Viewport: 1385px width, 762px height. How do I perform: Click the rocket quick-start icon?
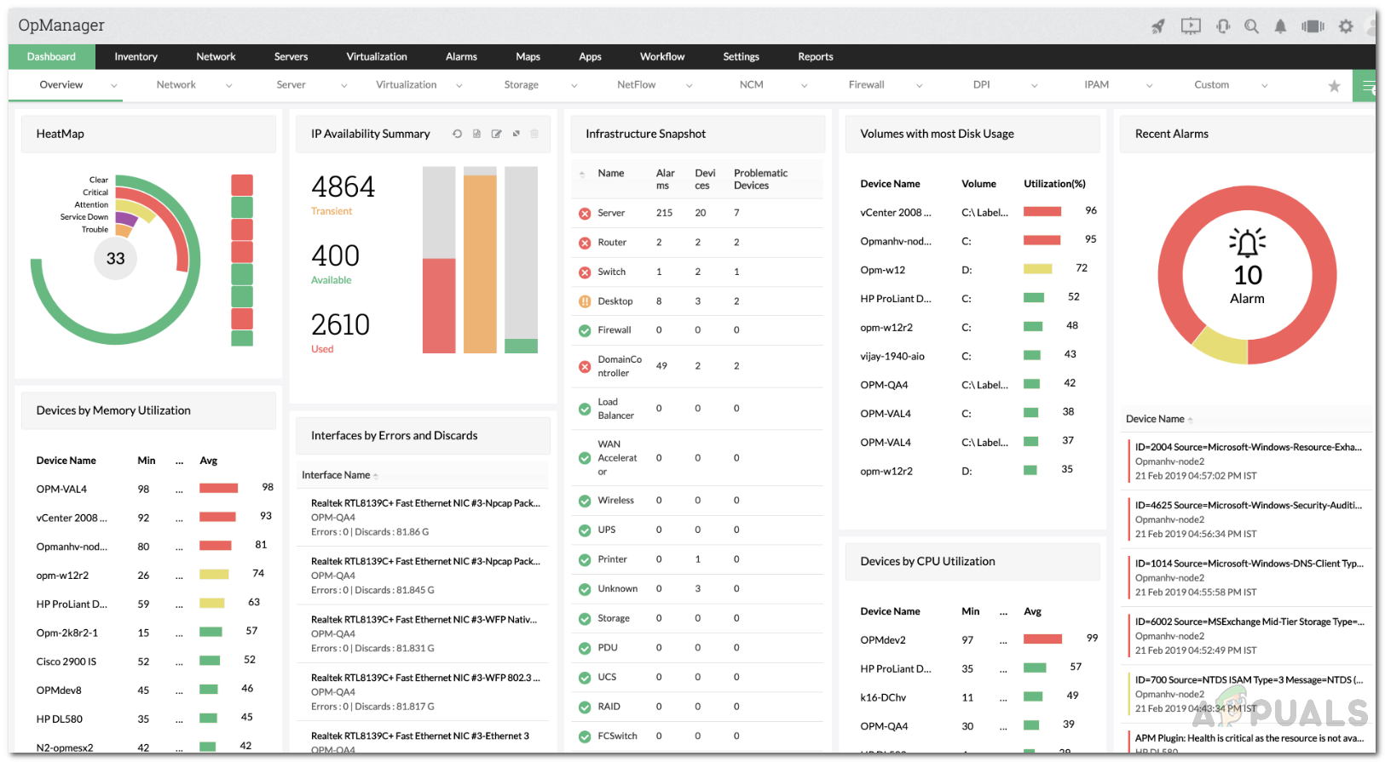[1157, 26]
